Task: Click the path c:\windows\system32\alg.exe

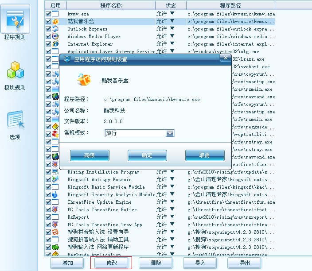Action: pyautogui.click(x=223, y=52)
